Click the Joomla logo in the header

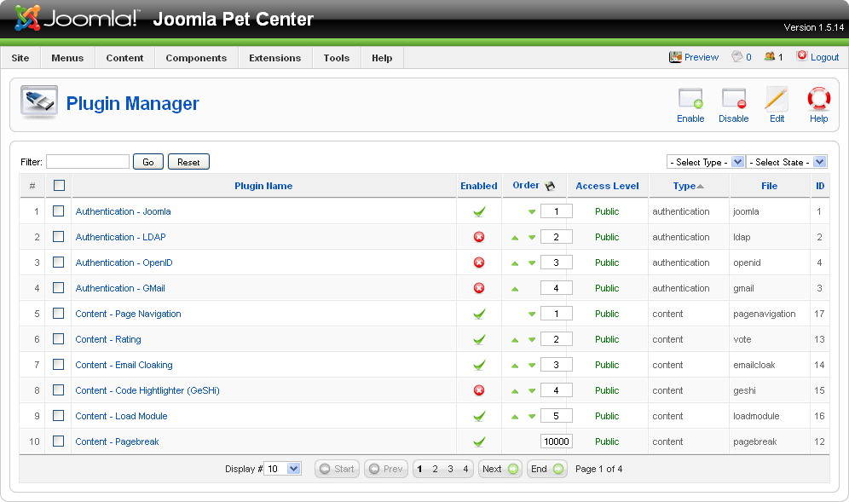click(77, 19)
